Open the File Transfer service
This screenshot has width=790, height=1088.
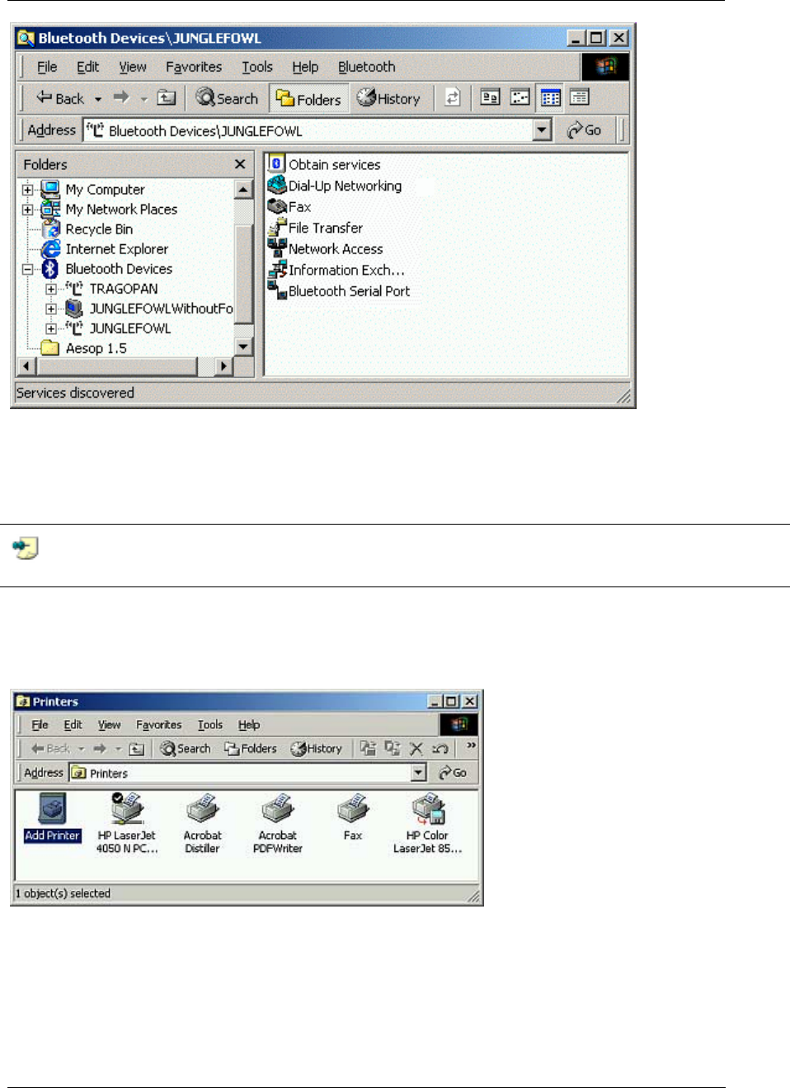[x=316, y=228]
